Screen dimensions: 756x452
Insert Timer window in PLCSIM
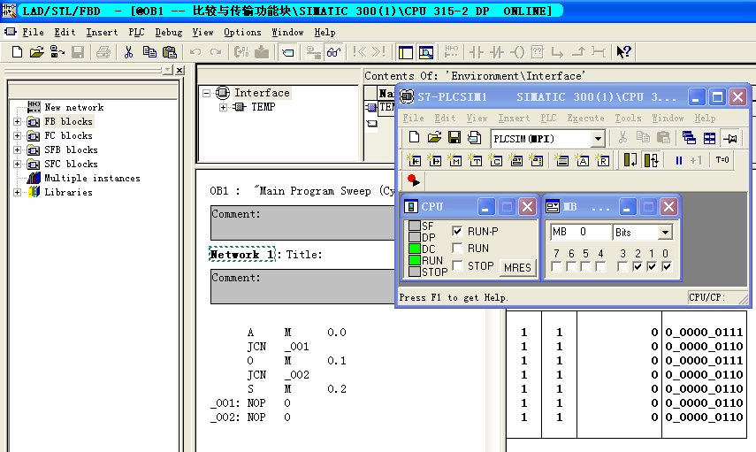(476, 160)
